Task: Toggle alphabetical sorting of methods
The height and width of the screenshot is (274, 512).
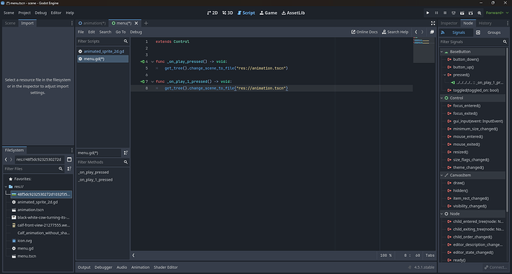Action: (125, 153)
